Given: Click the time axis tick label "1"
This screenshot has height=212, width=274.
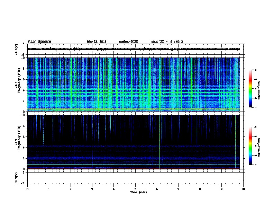Looking at the screenshot, I should tap(49, 189).
